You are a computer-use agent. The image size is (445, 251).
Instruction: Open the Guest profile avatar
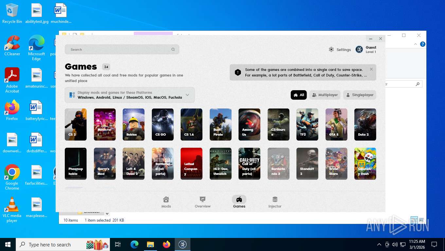pos(359,49)
